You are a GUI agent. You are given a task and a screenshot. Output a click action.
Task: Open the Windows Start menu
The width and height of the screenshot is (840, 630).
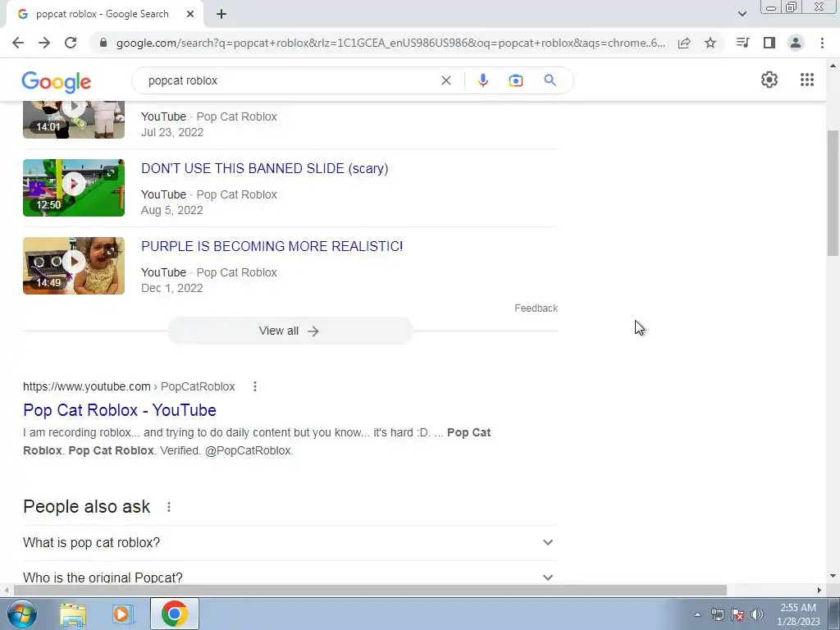point(22,614)
